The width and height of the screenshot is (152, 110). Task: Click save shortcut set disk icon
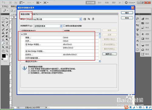[x=85, y=19]
